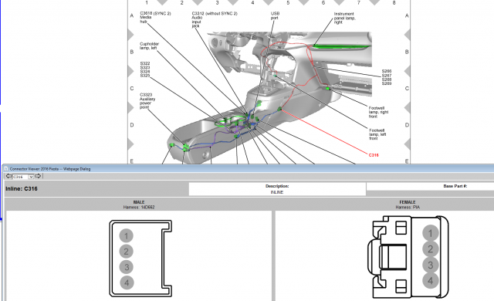Select pin 2 on the male connector
Image resolution: width=494 pixels, height=301 pixels.
click(x=127, y=252)
